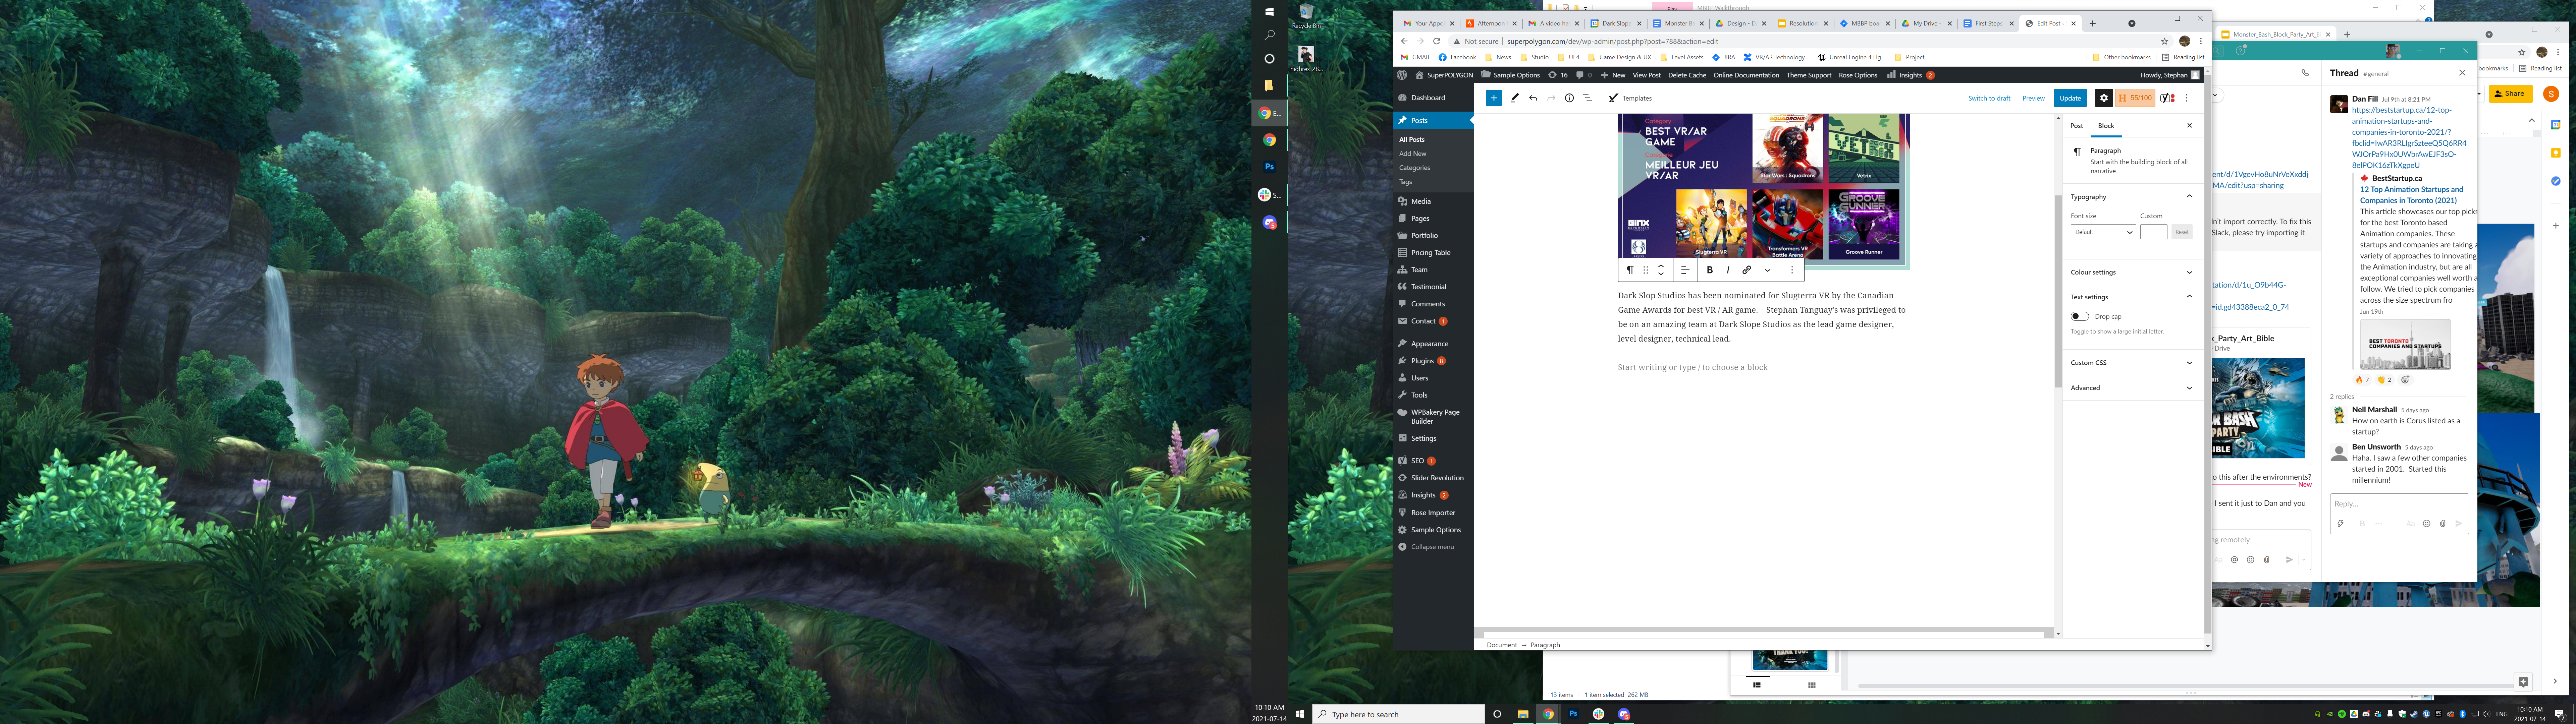Screen dimensions: 2576x724
Task: Click Delete Cache in admin bar
Action: pyautogui.click(x=1687, y=75)
